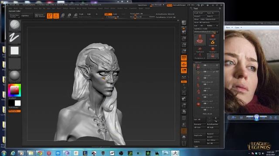Open the Preferences menu
Screen dimensions: 279x156
92,8
